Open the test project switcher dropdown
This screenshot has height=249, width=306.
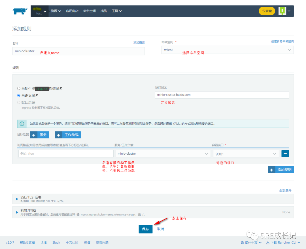(40, 11)
